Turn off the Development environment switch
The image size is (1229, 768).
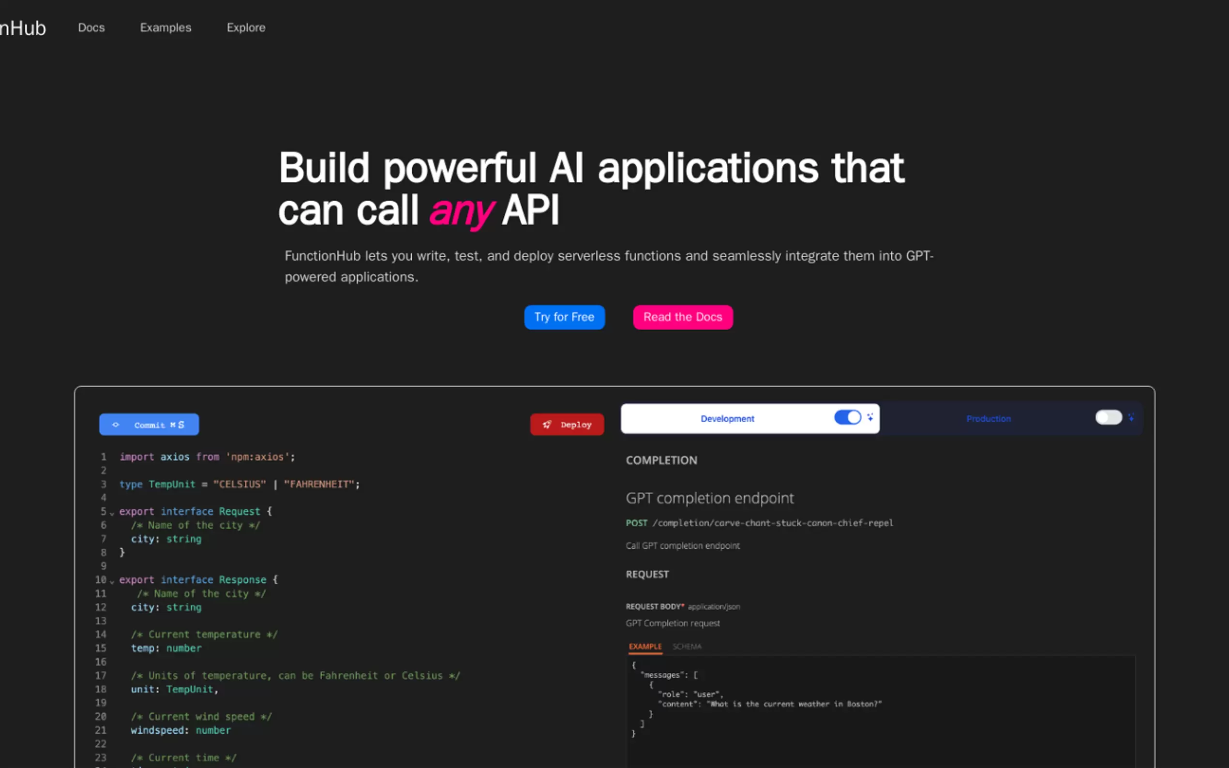(847, 417)
